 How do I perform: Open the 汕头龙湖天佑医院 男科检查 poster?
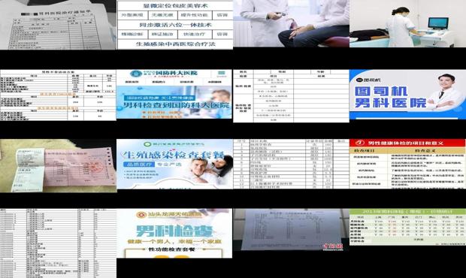pos(174,234)
